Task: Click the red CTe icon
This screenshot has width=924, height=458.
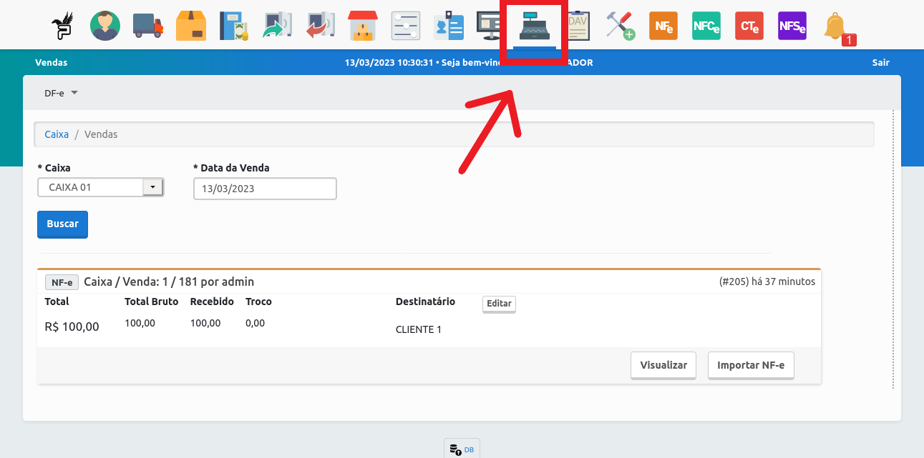Action: 749,26
